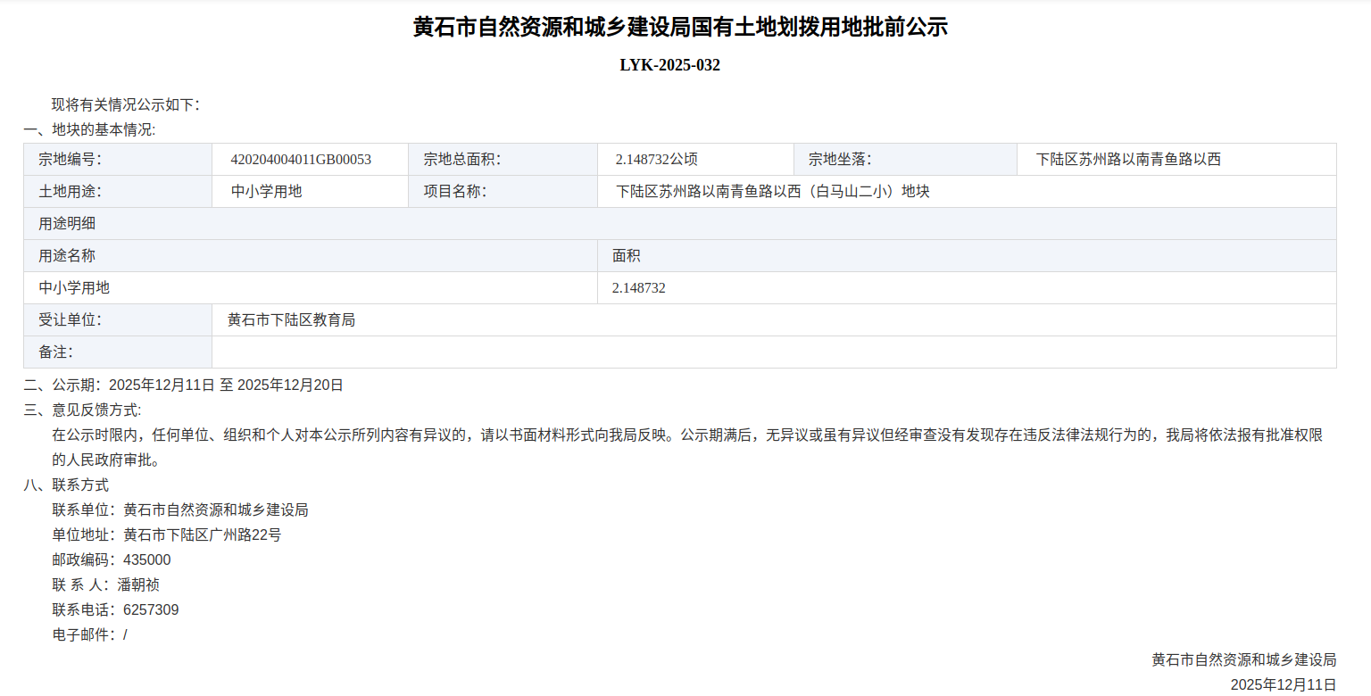Click the total area value 2.148732公顷
Image resolution: width=1371 pixels, height=696 pixels.
(x=656, y=160)
